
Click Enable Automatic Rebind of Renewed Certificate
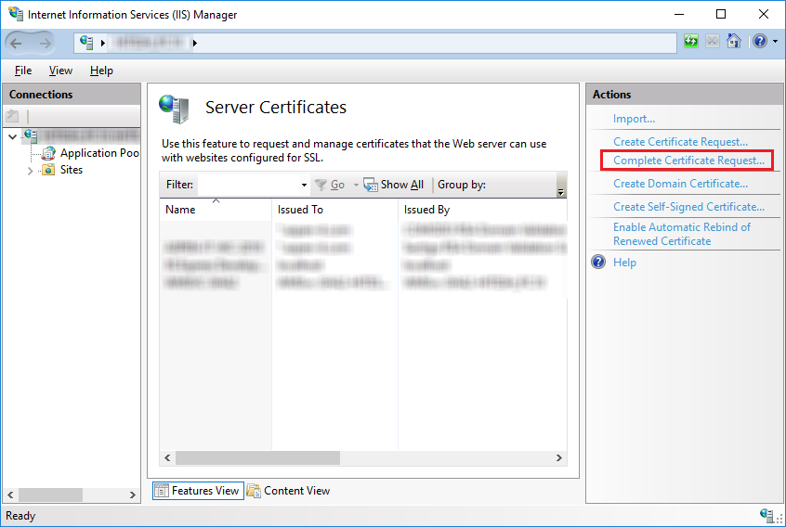pyautogui.click(x=682, y=234)
